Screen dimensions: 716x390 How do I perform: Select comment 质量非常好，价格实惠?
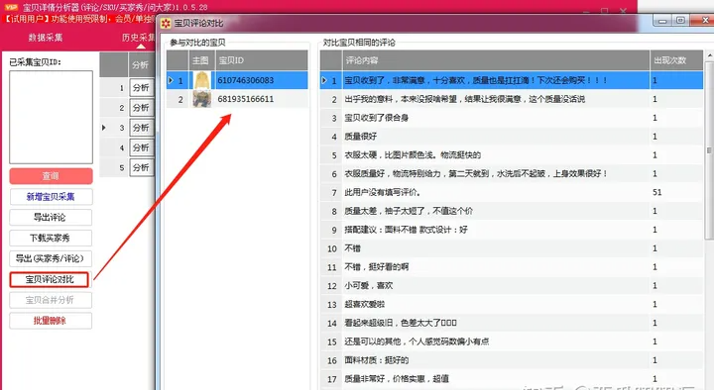(512, 379)
